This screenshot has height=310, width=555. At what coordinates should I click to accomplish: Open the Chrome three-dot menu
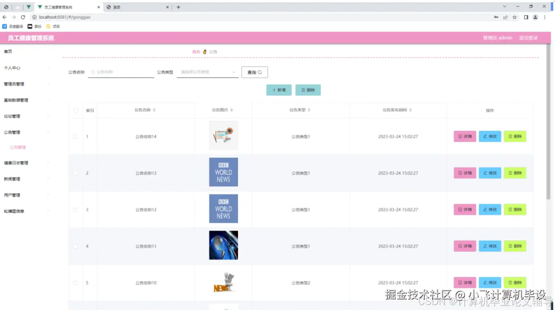point(545,17)
